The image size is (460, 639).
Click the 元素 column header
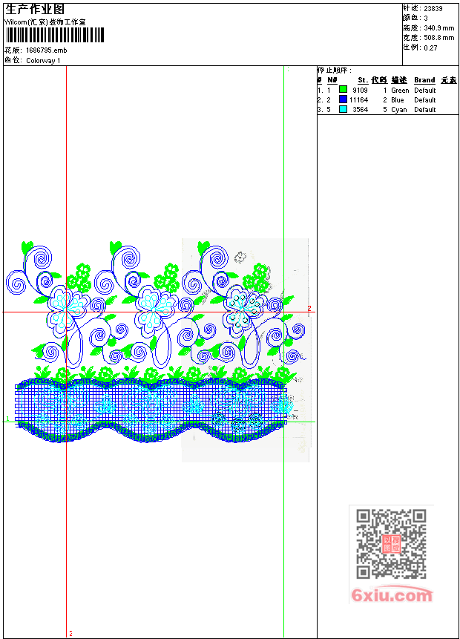[449, 80]
